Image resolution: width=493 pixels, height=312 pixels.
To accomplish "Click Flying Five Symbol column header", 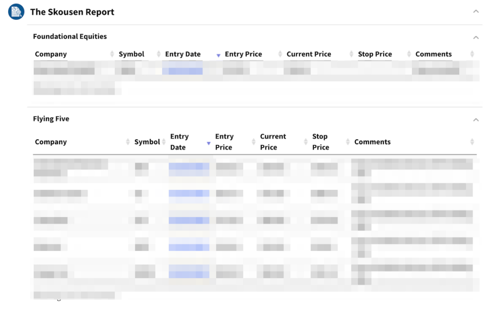I will (147, 142).
